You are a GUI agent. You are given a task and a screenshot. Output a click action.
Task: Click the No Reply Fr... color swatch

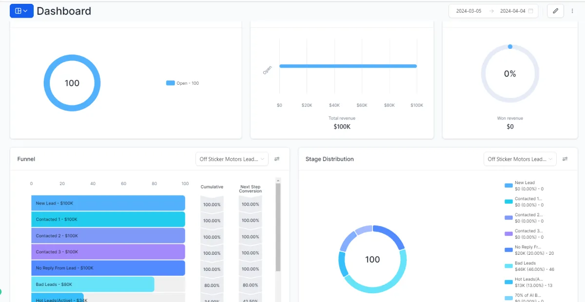click(508, 250)
